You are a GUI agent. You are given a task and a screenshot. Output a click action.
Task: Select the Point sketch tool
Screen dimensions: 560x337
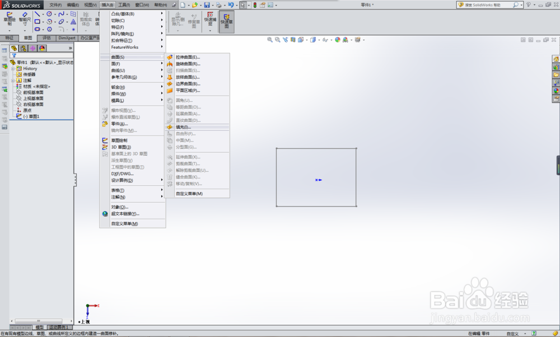tap(73, 29)
